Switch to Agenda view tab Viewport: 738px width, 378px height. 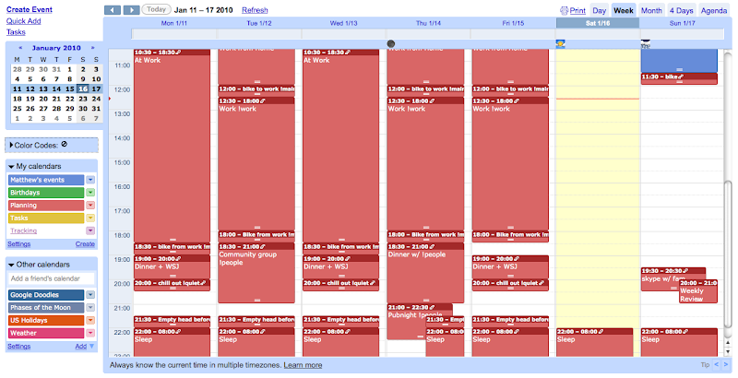(713, 10)
